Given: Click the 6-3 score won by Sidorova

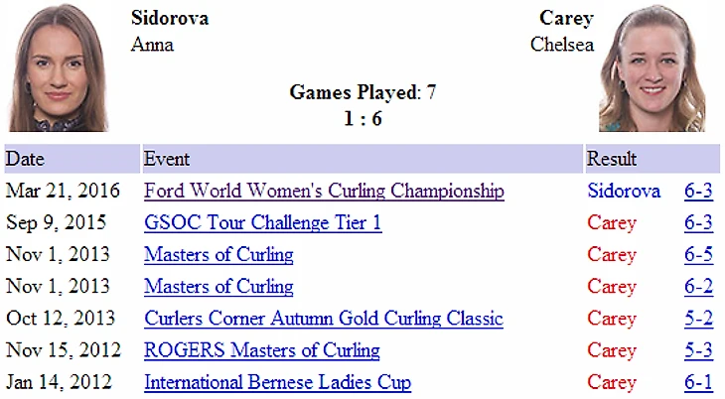Looking at the screenshot, I should click(698, 192).
